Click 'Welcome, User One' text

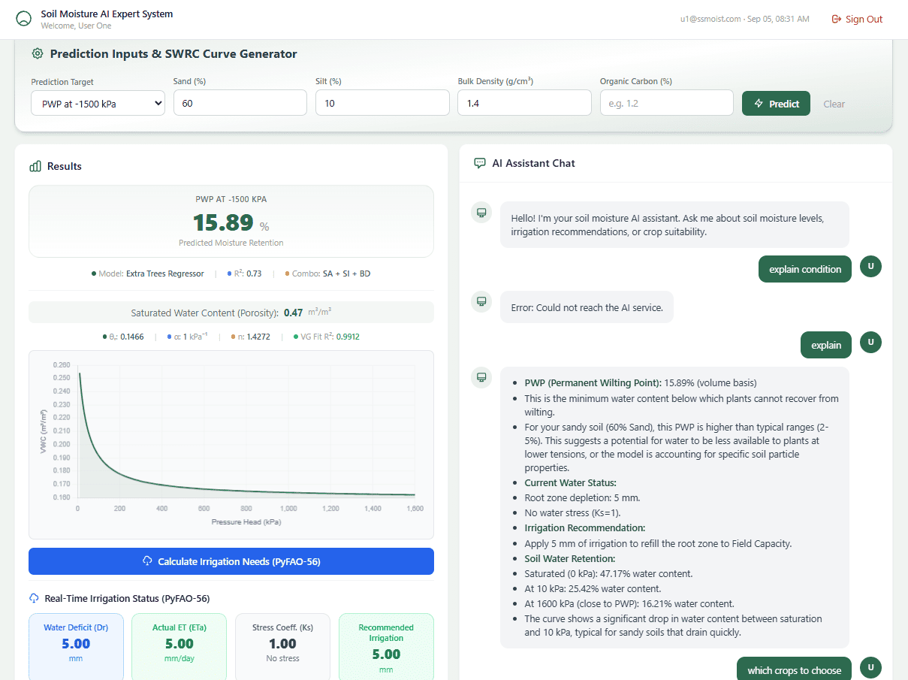(76, 26)
